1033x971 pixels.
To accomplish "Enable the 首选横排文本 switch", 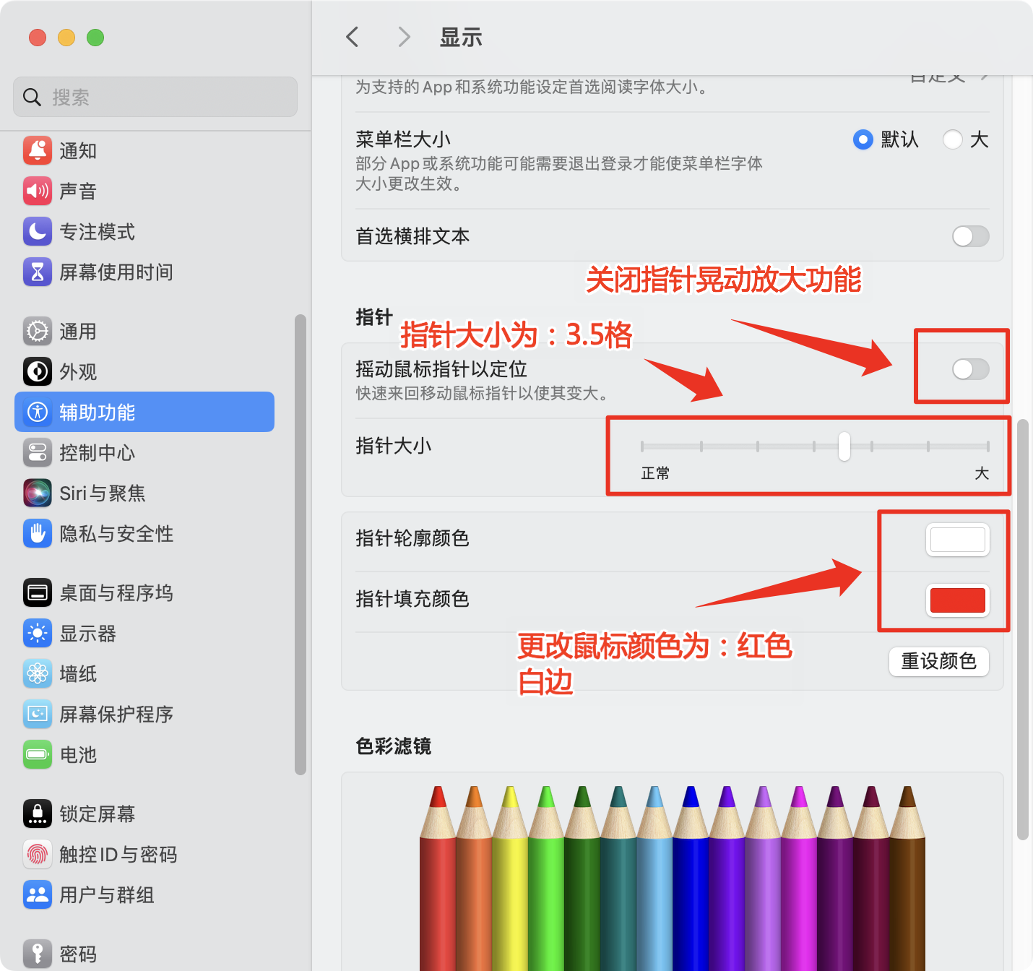I will coord(970,236).
